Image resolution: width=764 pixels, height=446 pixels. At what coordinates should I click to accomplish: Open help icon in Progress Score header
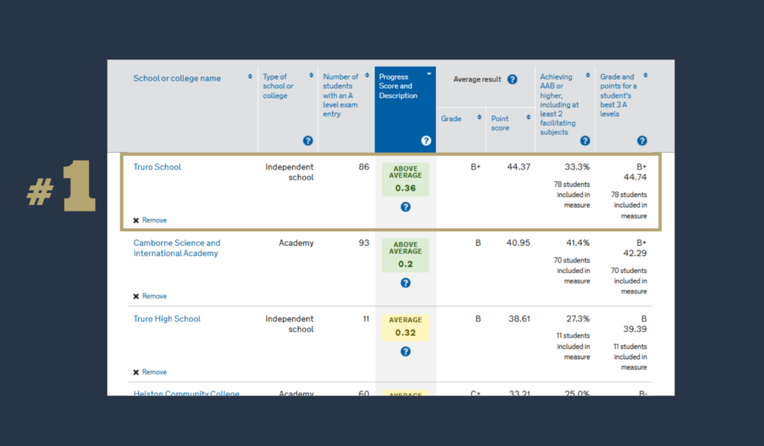coord(426,140)
